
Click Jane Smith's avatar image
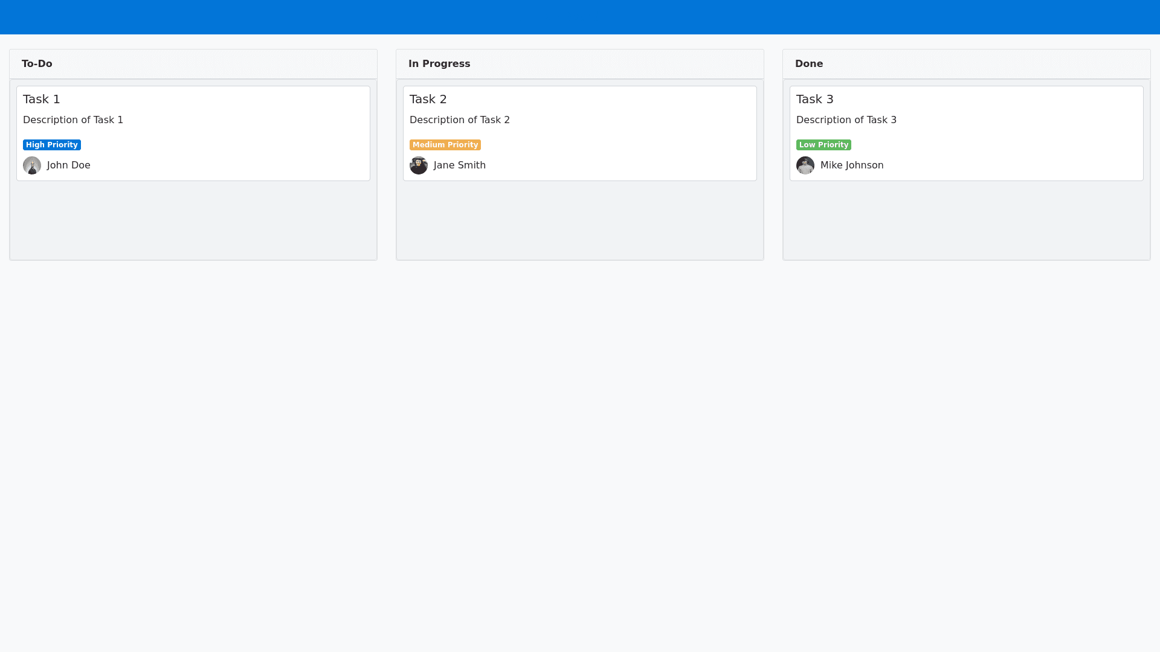pyautogui.click(x=419, y=165)
